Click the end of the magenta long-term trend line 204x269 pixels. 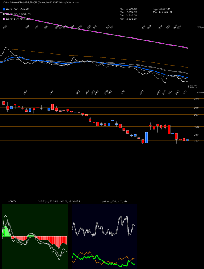[x=187, y=48]
